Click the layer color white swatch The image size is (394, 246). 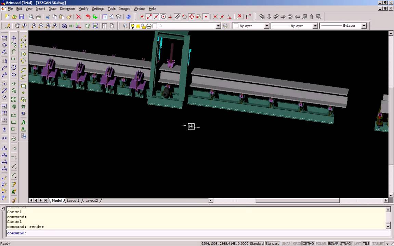[x=155, y=26]
